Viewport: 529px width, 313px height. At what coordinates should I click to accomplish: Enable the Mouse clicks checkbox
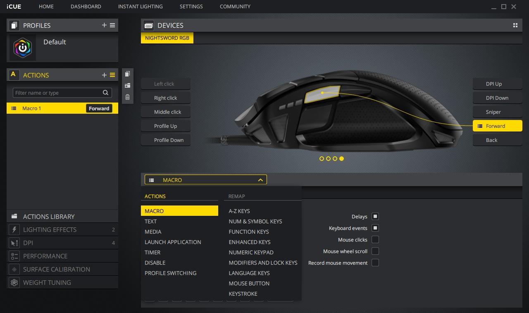coord(375,239)
